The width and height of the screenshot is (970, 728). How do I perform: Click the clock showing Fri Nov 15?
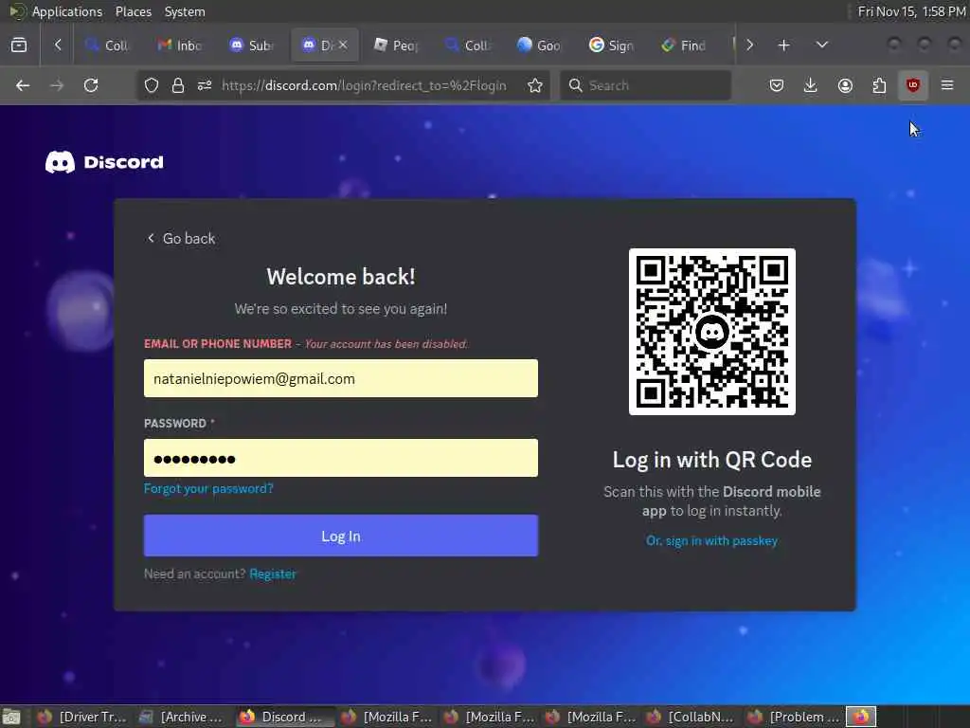[912, 11]
